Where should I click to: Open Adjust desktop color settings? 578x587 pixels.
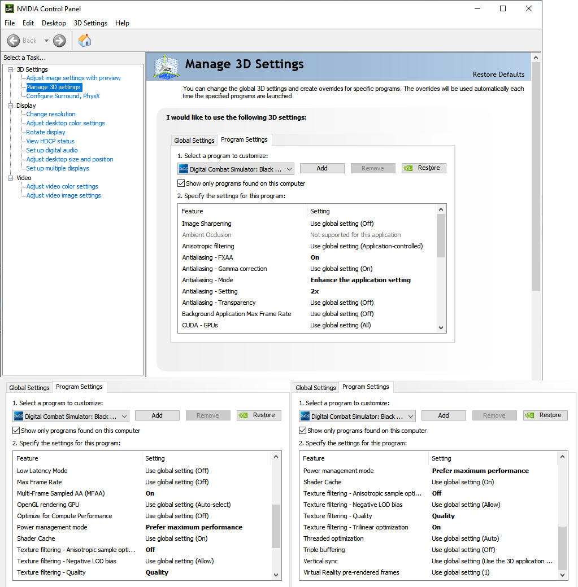pyautogui.click(x=66, y=123)
